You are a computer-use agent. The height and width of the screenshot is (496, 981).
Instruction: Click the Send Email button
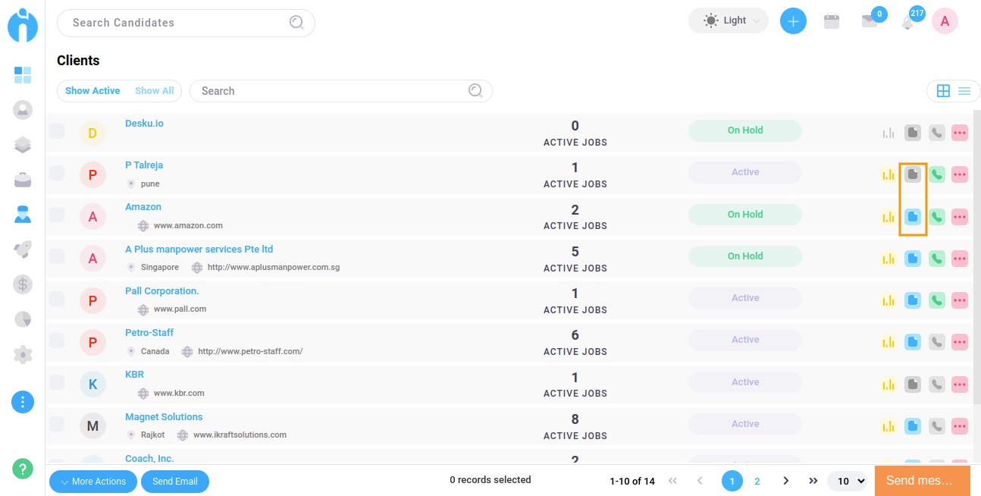175,482
